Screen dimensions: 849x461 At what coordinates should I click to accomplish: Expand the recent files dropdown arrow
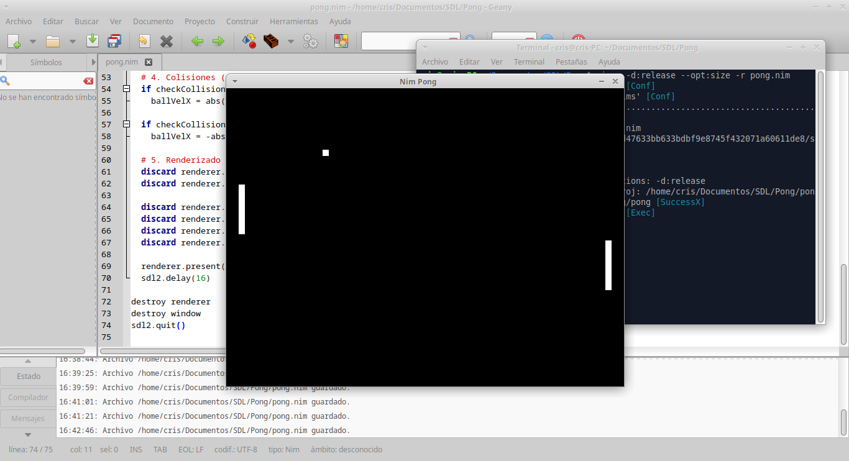(72, 42)
